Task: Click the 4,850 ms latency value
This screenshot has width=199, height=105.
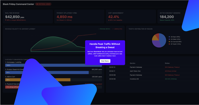Action: click(64, 17)
